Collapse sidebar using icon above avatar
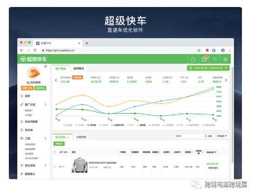This screenshot has height=196, width=255. coord(46,66)
